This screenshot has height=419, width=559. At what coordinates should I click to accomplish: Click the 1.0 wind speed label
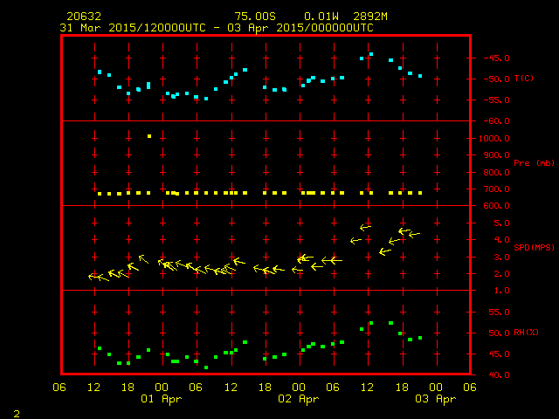click(x=501, y=291)
